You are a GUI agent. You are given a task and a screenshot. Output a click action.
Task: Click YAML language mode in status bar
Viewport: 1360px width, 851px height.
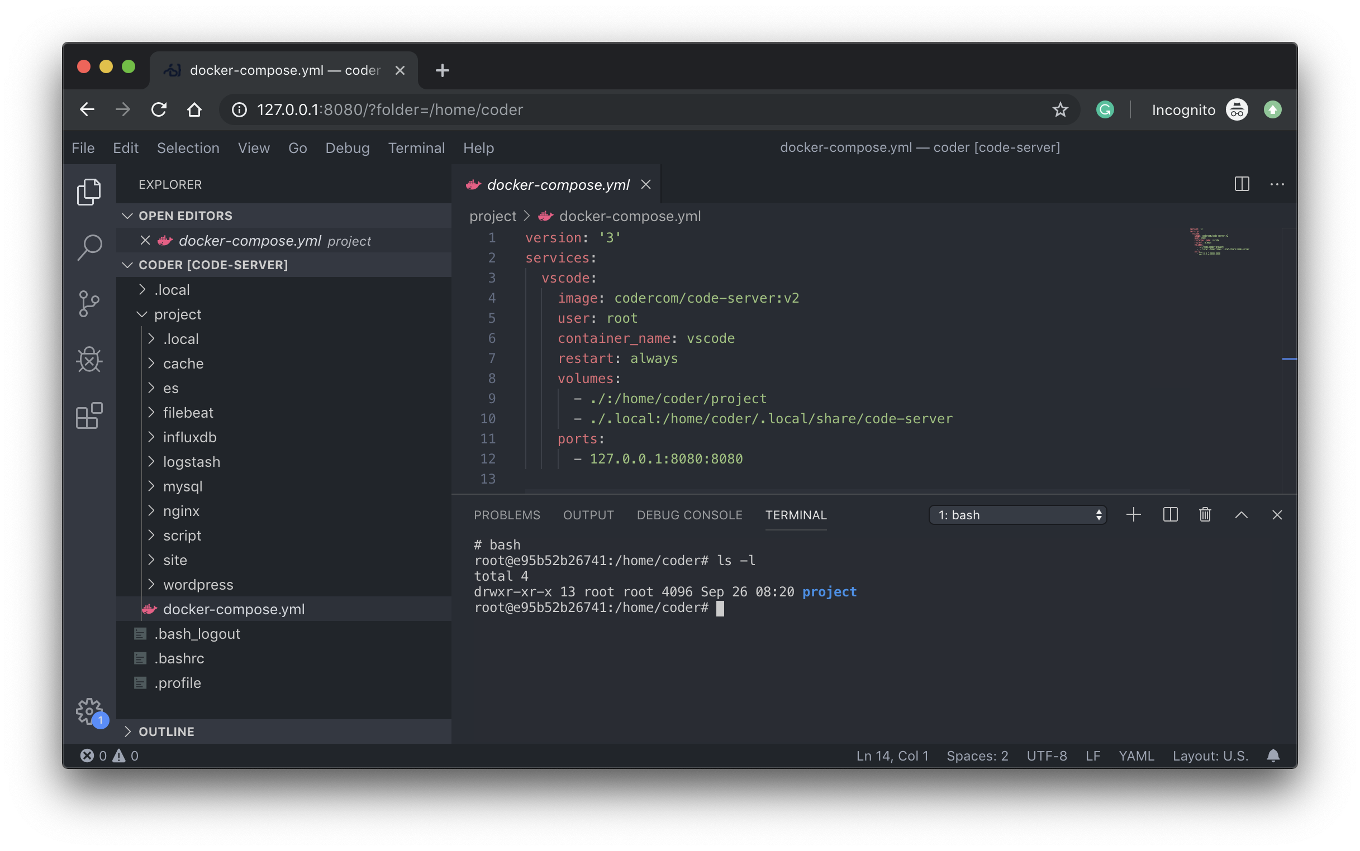click(x=1136, y=756)
